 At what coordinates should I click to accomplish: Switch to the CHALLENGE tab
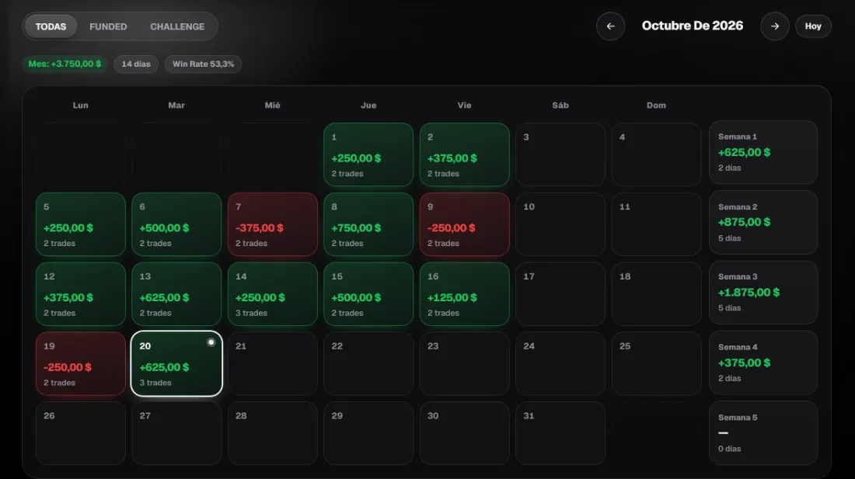[177, 26]
